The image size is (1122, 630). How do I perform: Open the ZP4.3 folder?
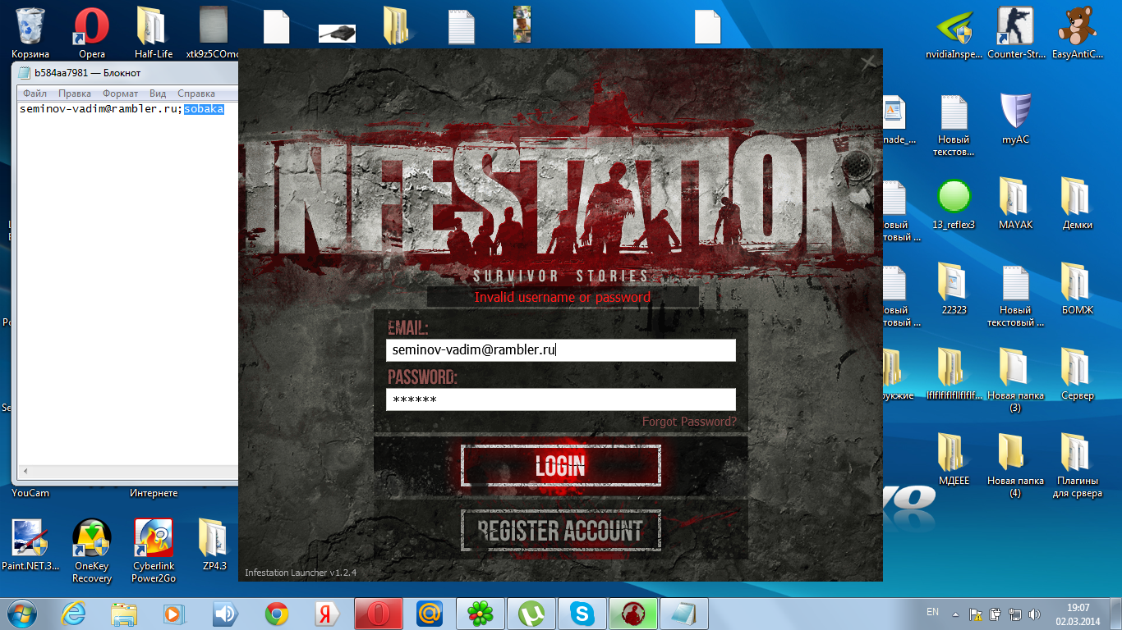tap(214, 545)
